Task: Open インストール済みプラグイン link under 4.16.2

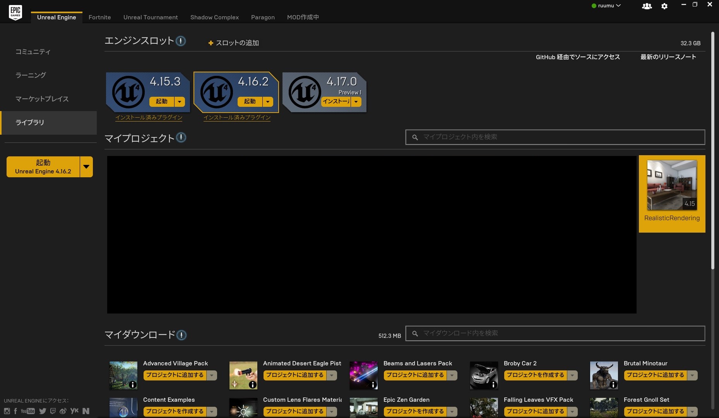Action: tap(237, 118)
